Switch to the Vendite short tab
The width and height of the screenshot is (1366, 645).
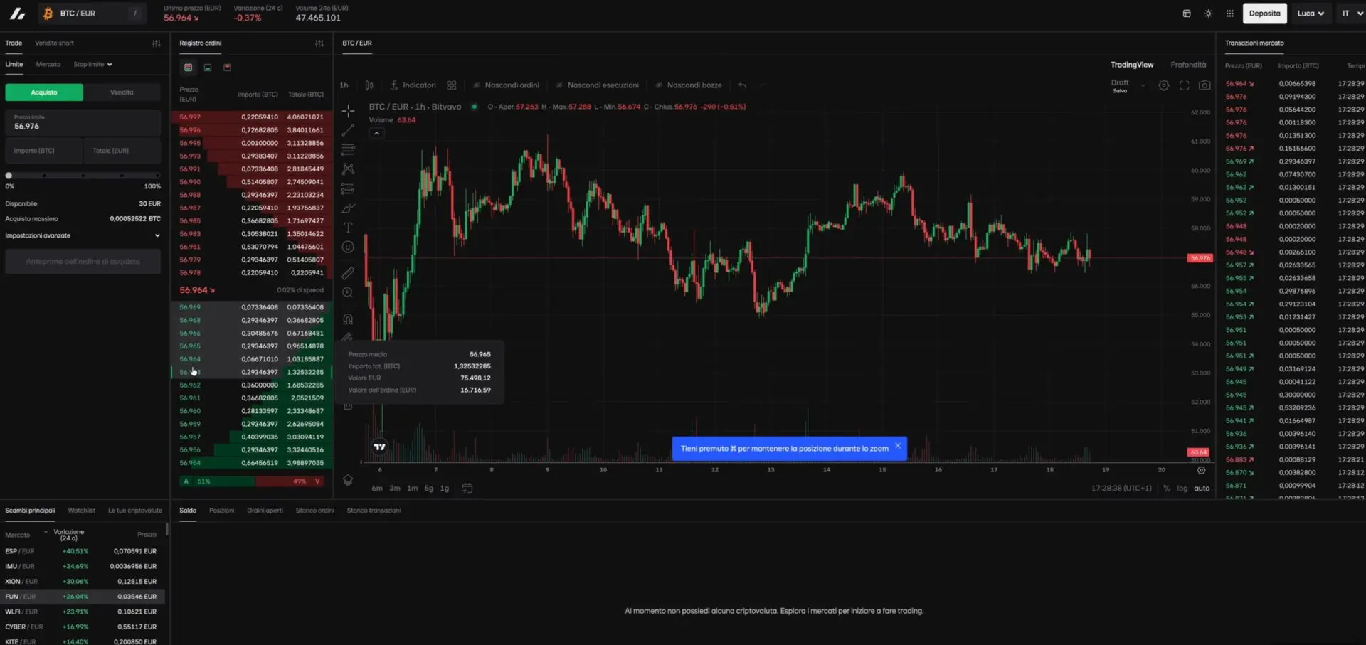click(54, 43)
